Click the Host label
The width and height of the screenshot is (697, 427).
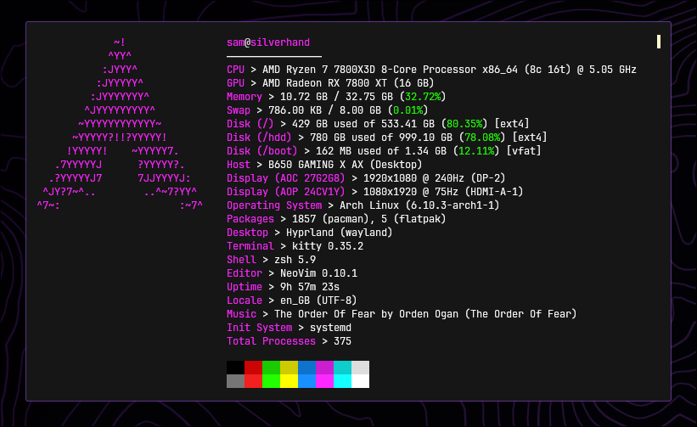[x=239, y=165]
